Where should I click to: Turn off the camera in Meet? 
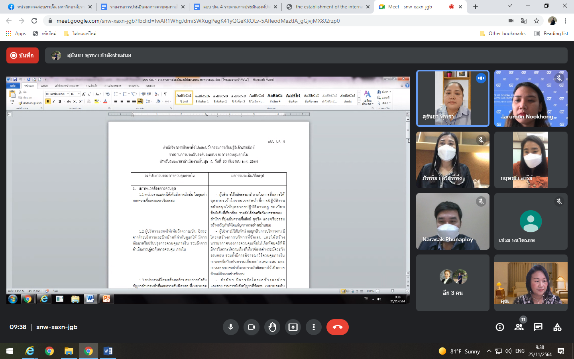(x=252, y=327)
